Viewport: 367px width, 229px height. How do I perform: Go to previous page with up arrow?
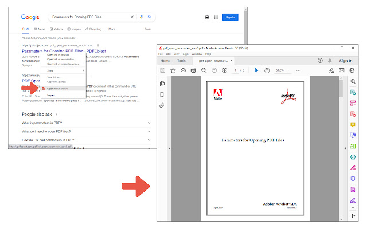click(x=214, y=70)
